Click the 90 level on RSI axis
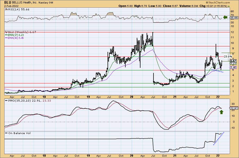The image size is (239, 158). [x=232, y=11]
